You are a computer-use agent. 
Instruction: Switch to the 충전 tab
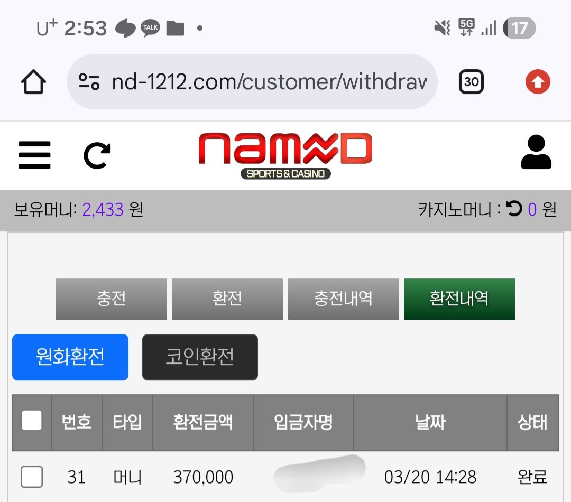[x=112, y=299]
